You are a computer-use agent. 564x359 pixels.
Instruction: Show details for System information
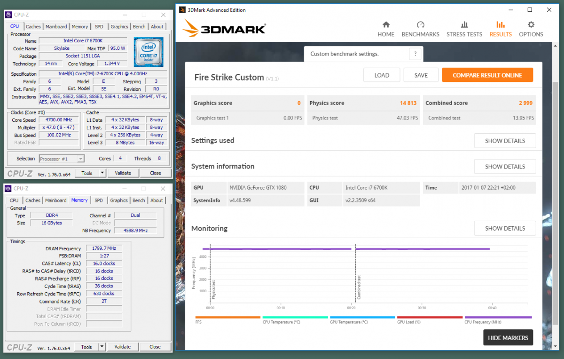click(x=505, y=167)
